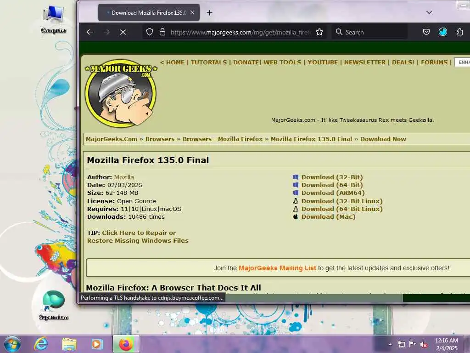Launch Internet Explorer from taskbar
The width and height of the screenshot is (470, 353).
(x=41, y=344)
